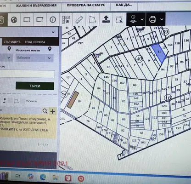Select the polygon area measure tool
Viewport: 191px width, 184px height.
[x=93, y=20]
